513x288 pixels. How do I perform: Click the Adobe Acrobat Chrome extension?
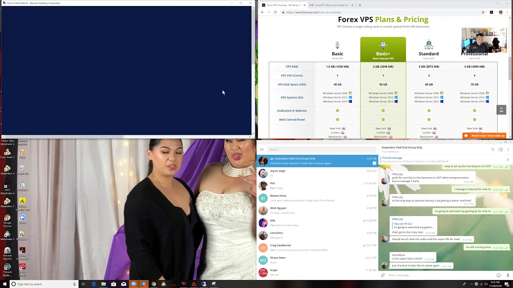[491, 12]
